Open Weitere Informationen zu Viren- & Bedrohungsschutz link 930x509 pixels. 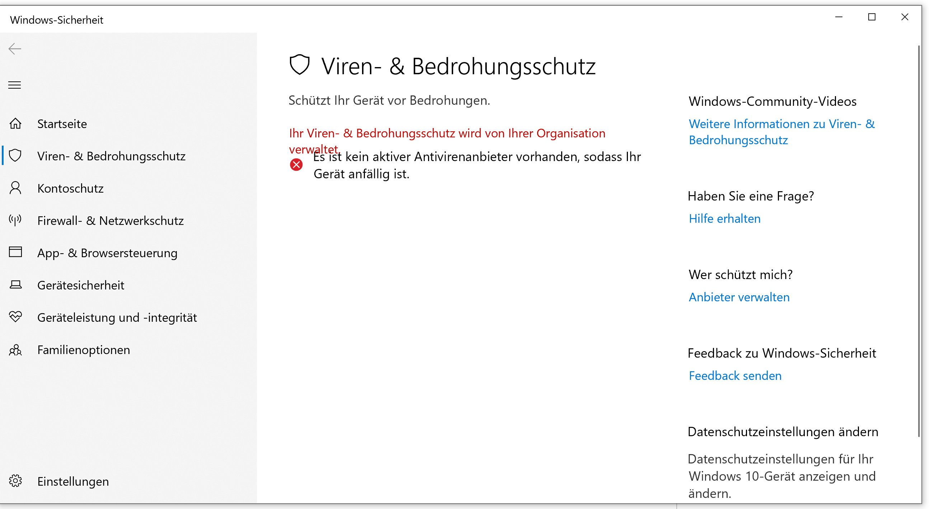(x=781, y=132)
